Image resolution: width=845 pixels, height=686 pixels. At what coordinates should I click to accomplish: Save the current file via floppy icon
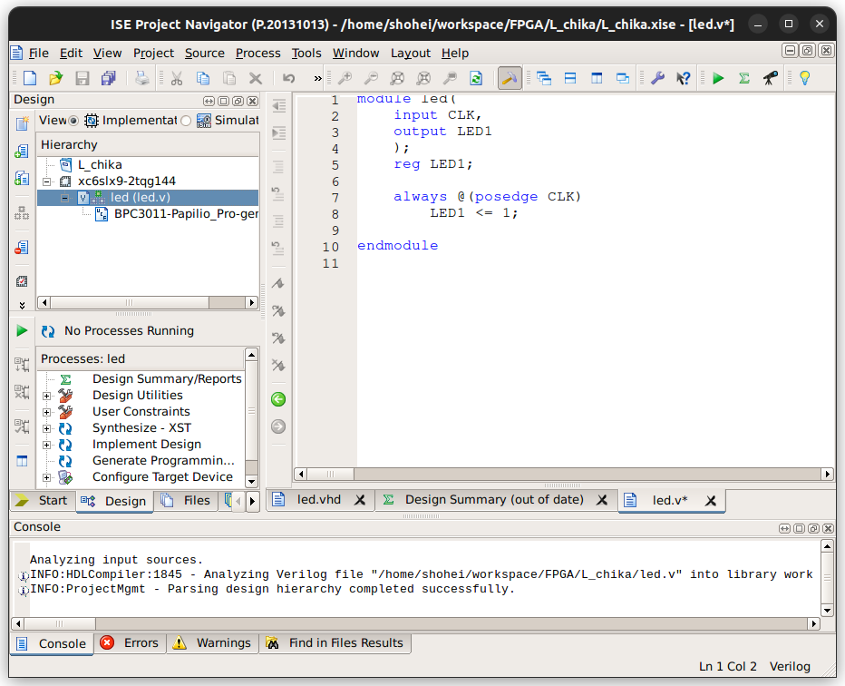coord(82,78)
